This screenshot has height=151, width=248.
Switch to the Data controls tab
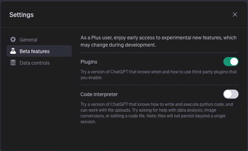pos(39,63)
